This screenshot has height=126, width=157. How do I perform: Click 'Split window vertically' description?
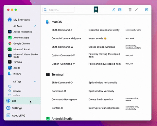tap(101, 91)
